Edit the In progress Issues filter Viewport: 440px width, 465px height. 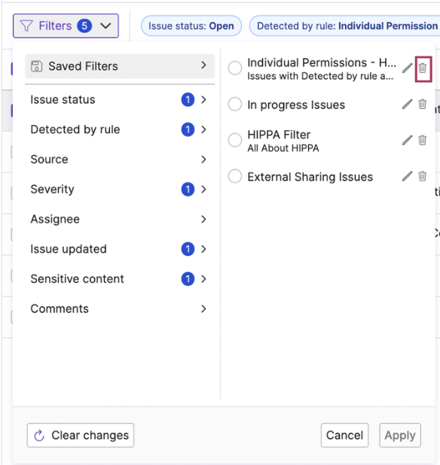click(407, 105)
